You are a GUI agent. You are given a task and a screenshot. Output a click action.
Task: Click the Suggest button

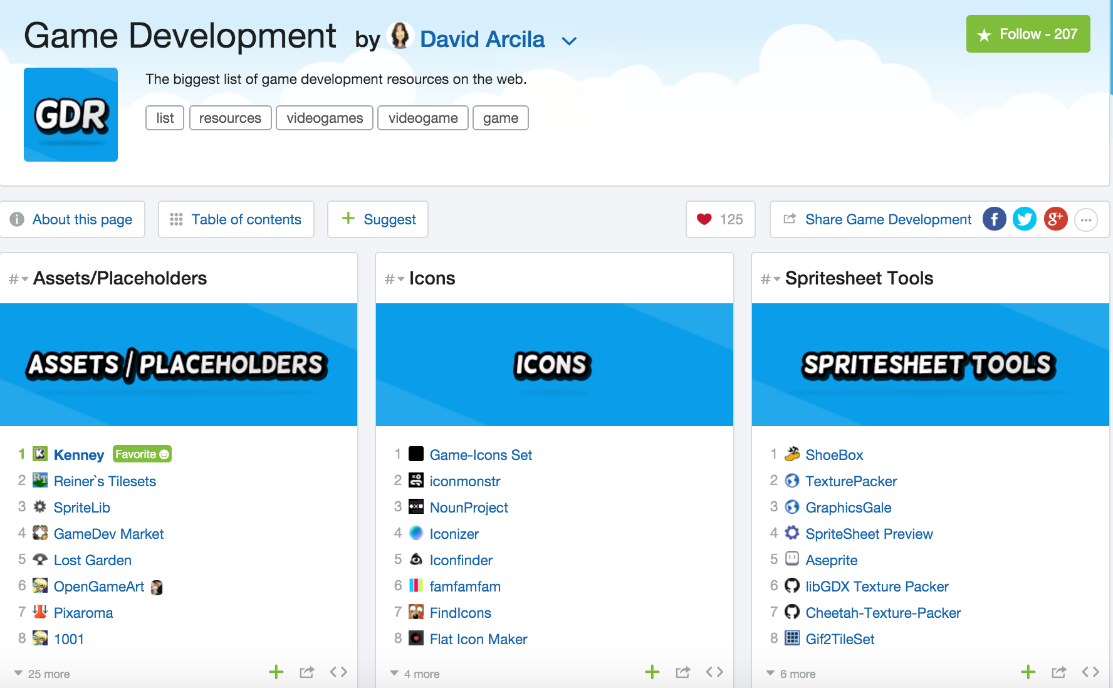[378, 219]
